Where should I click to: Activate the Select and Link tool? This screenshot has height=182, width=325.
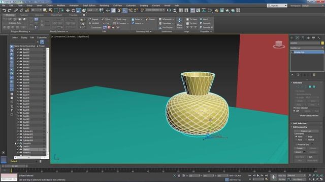(16, 10)
